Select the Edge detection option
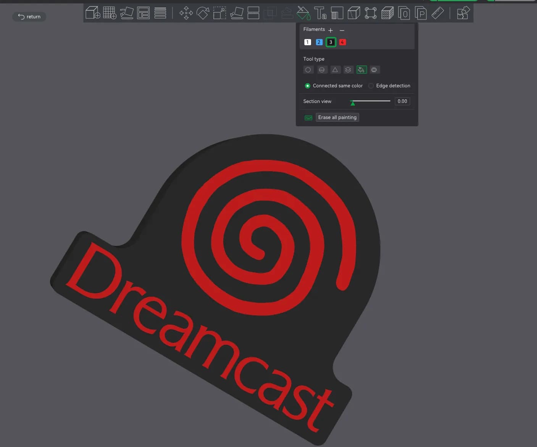The width and height of the screenshot is (537, 447). (390, 86)
